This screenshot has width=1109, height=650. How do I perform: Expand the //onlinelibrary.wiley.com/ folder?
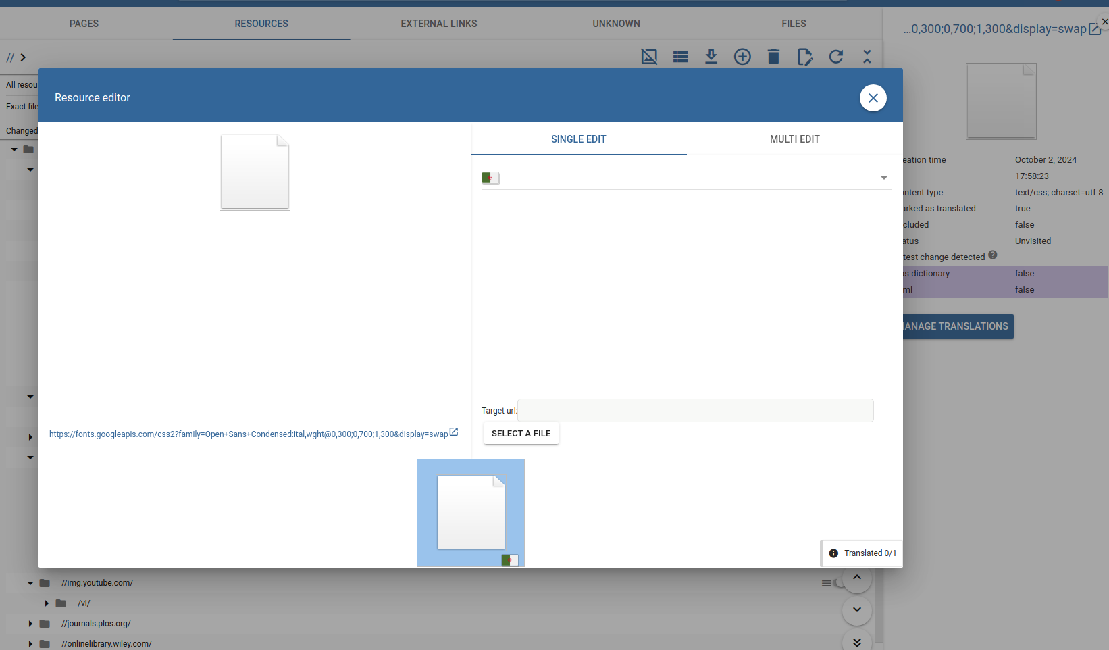(x=30, y=644)
